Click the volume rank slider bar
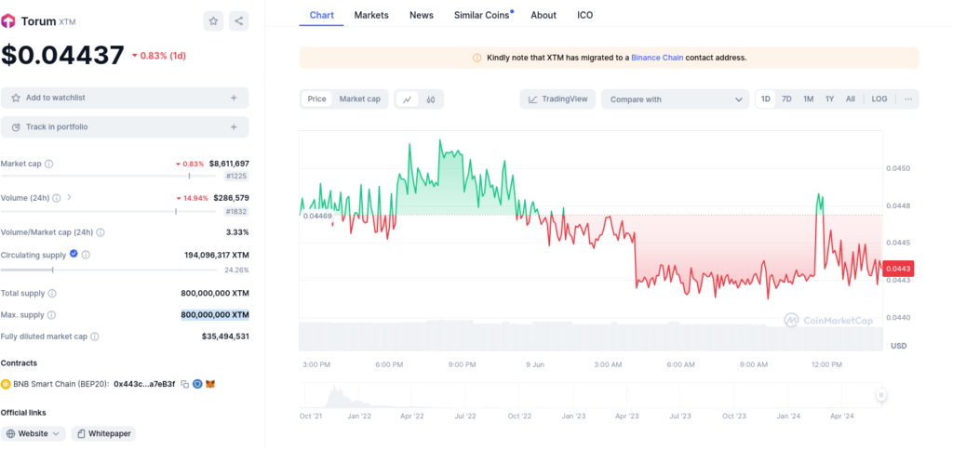Screen dimensions: 953x449 tap(108, 211)
